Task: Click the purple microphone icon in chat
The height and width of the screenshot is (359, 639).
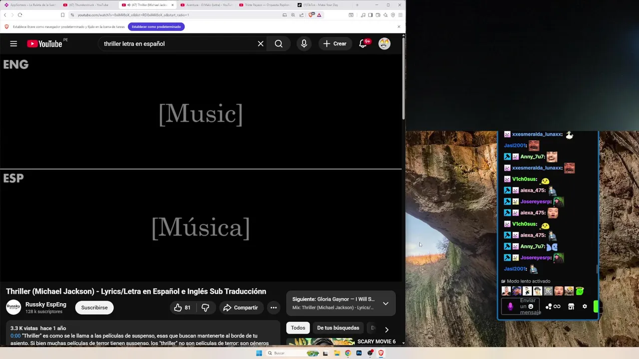Action: pyautogui.click(x=510, y=307)
